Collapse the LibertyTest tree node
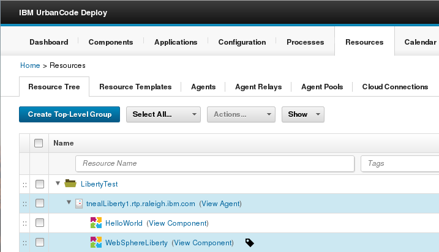This screenshot has height=252, width=439. 58,183
